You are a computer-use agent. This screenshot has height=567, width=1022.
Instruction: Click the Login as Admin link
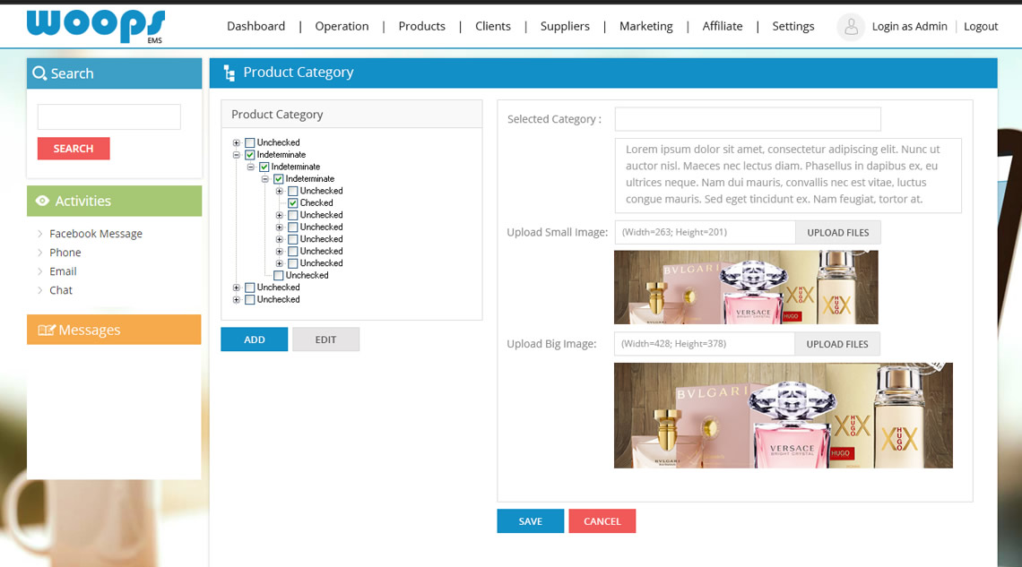[909, 26]
